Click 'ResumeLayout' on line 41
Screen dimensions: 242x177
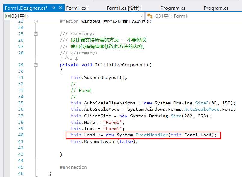pyautogui.click(x=100, y=141)
